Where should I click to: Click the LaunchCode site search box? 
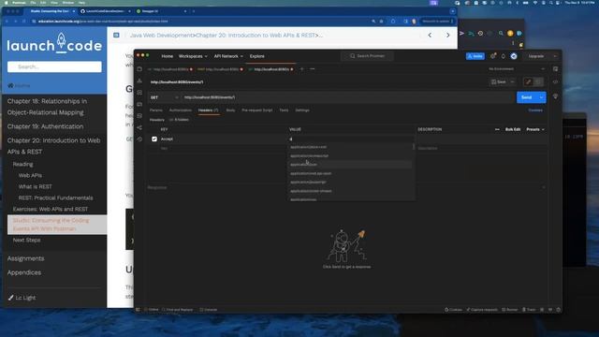(x=54, y=66)
